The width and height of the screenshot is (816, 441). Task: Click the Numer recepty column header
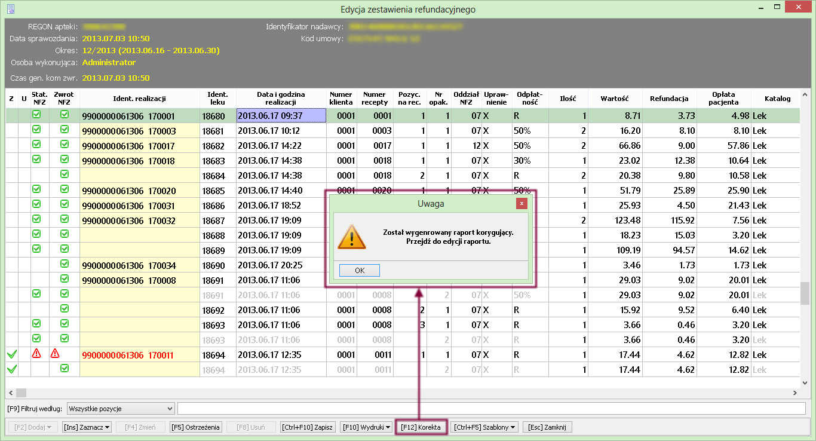(375, 99)
